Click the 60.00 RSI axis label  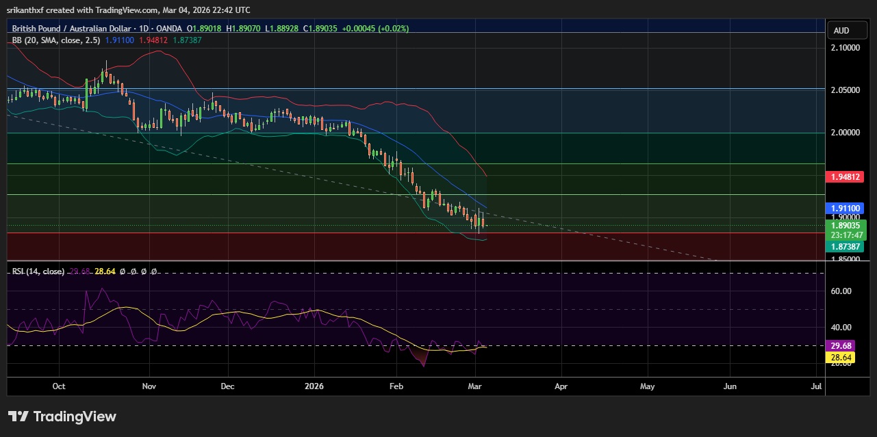pyautogui.click(x=840, y=291)
